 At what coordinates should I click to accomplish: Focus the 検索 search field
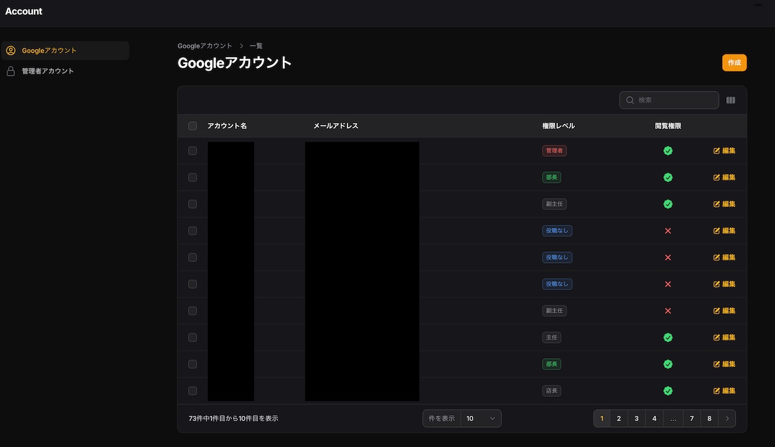[669, 100]
